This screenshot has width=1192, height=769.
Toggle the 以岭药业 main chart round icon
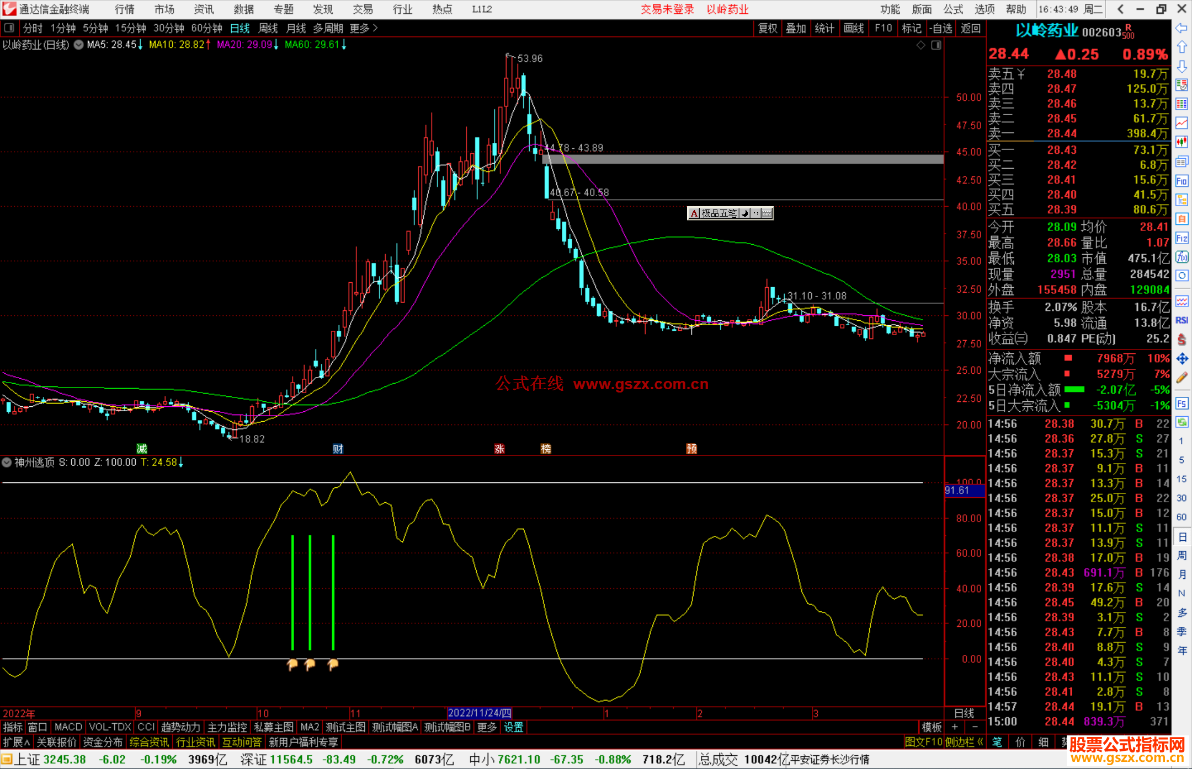pyautogui.click(x=78, y=45)
